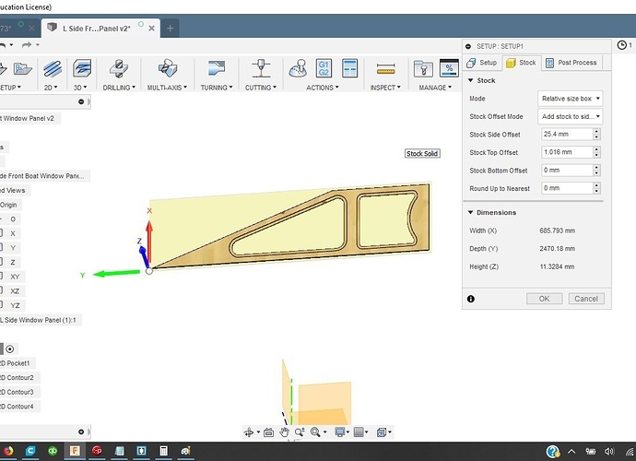
Task: Collapse the Dimensions section
Action: coord(470,212)
